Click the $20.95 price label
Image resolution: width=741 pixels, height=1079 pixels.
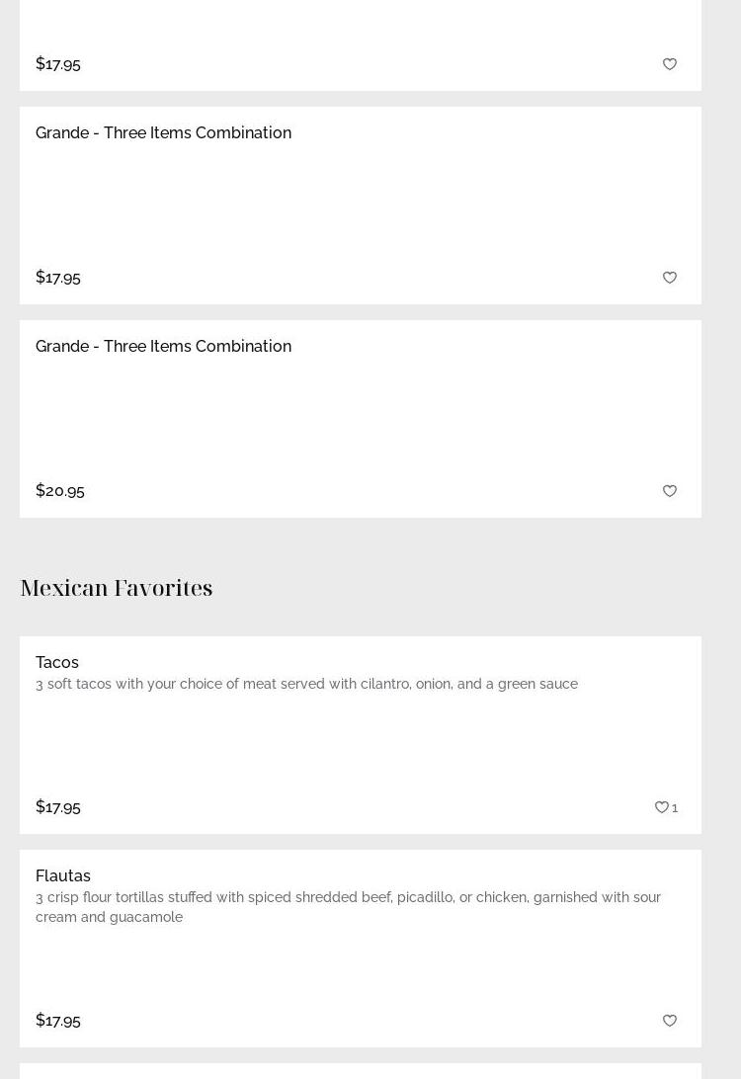[x=60, y=490]
